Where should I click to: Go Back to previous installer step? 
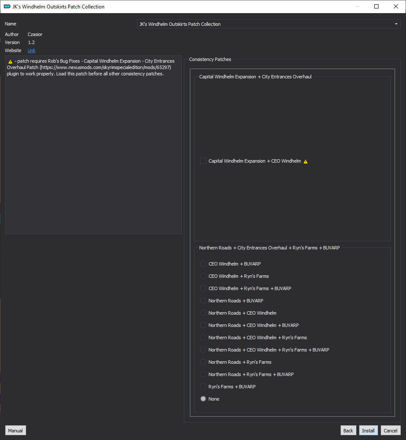348,430
